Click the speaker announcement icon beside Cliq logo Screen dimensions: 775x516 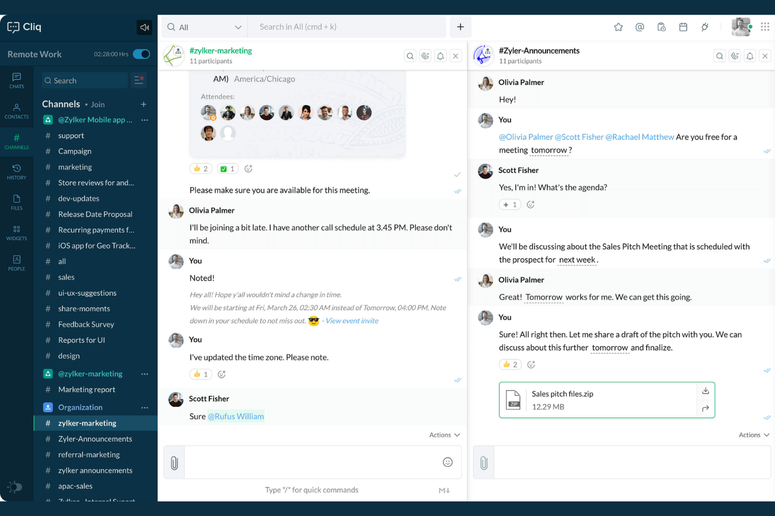[x=145, y=27]
